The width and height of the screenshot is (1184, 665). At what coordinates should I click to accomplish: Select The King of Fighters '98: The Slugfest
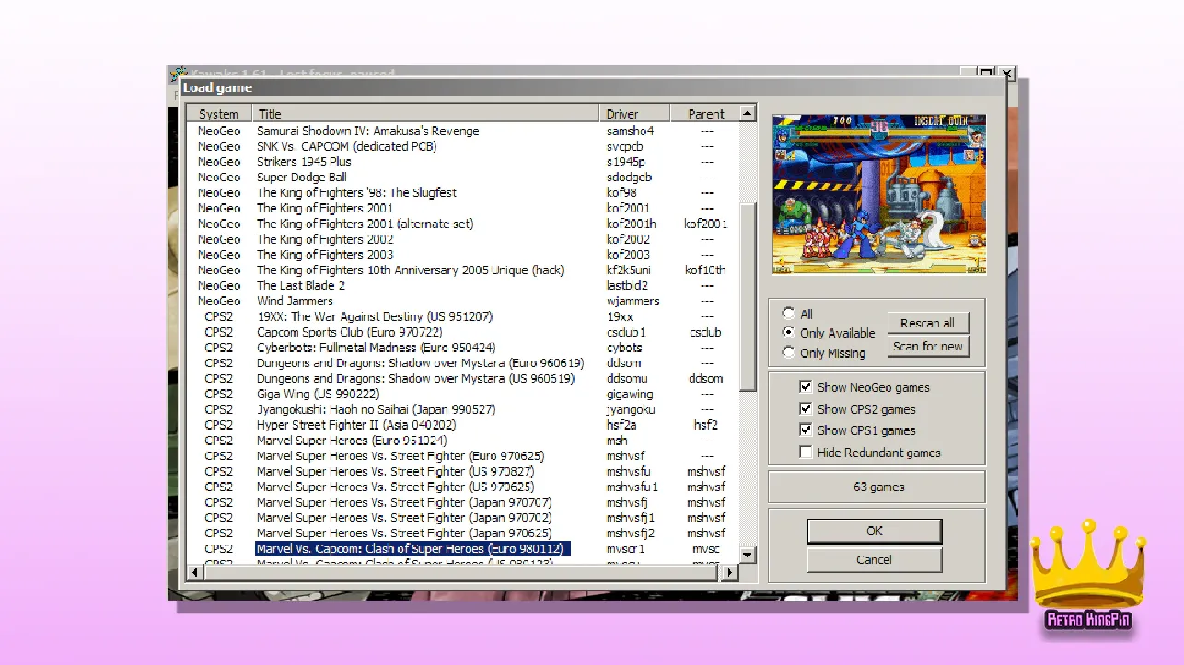point(463,192)
